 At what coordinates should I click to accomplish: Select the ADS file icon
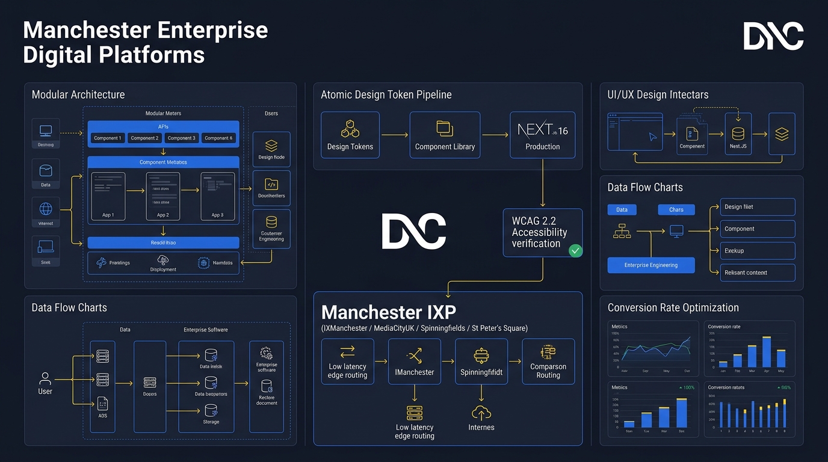(103, 404)
